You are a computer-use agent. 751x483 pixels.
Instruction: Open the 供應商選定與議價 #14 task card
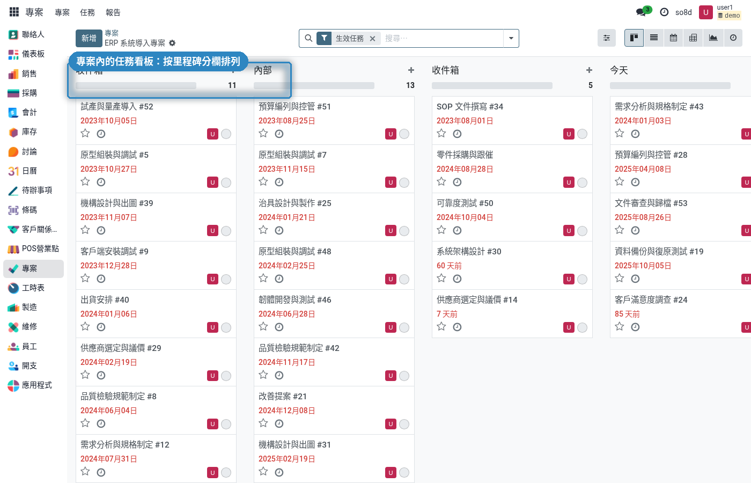click(x=512, y=313)
